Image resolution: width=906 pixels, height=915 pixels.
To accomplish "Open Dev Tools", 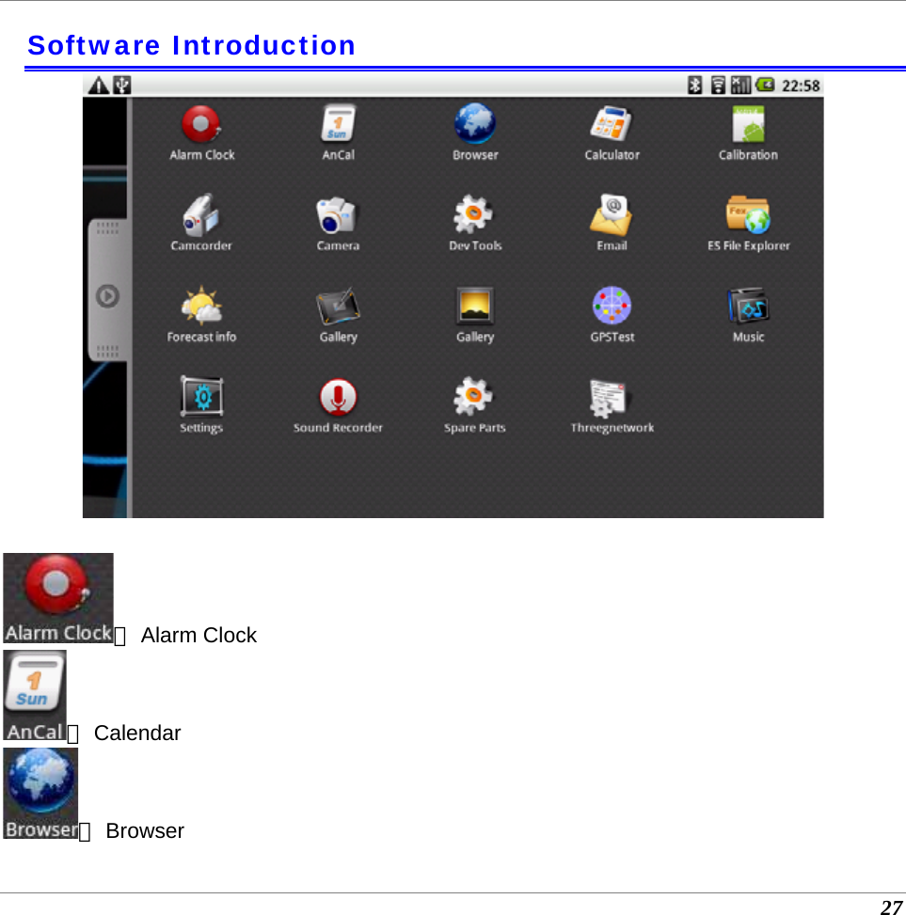I will pos(473,214).
